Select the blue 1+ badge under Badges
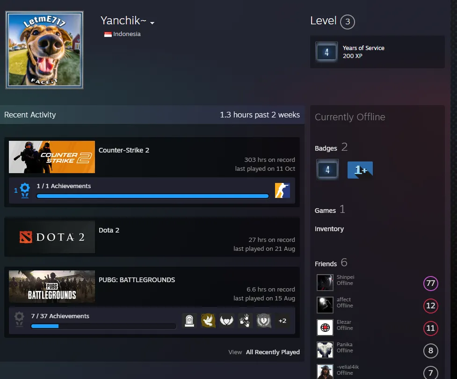This screenshot has width=457, height=379. (360, 170)
